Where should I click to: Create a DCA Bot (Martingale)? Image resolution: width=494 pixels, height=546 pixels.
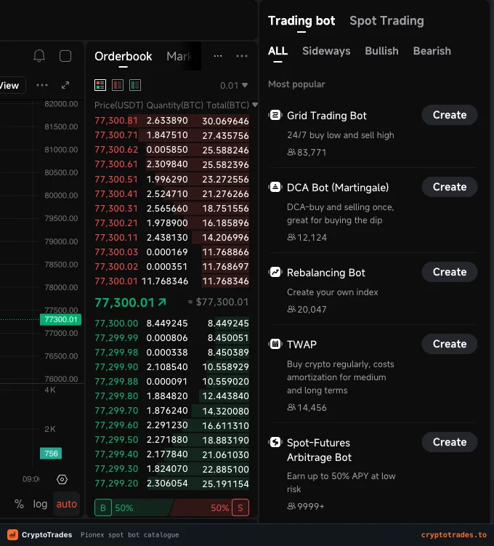(x=450, y=187)
